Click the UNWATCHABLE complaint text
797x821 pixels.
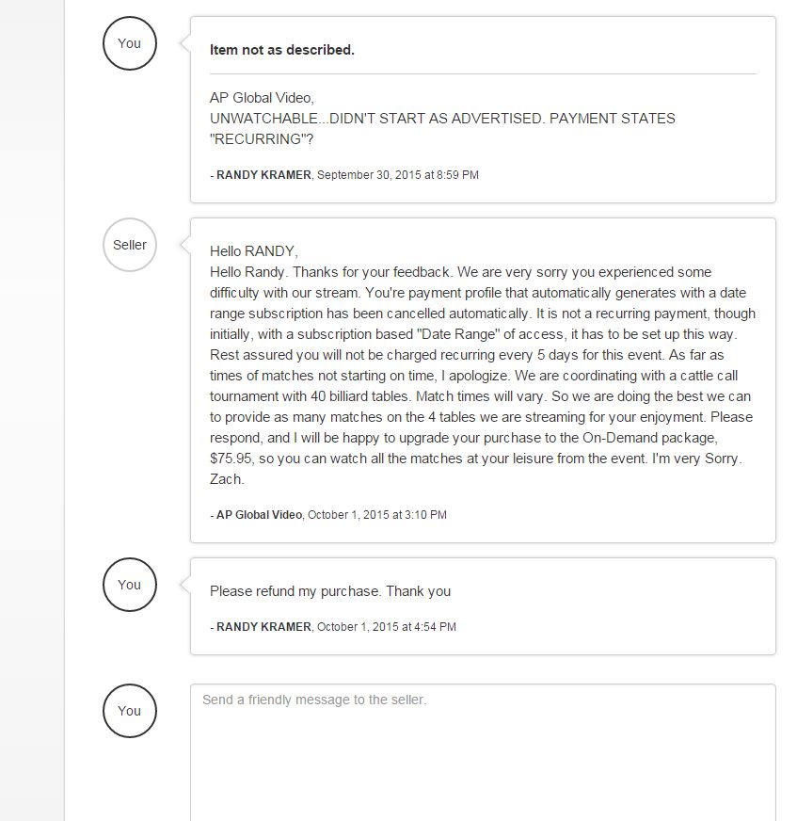pos(442,129)
